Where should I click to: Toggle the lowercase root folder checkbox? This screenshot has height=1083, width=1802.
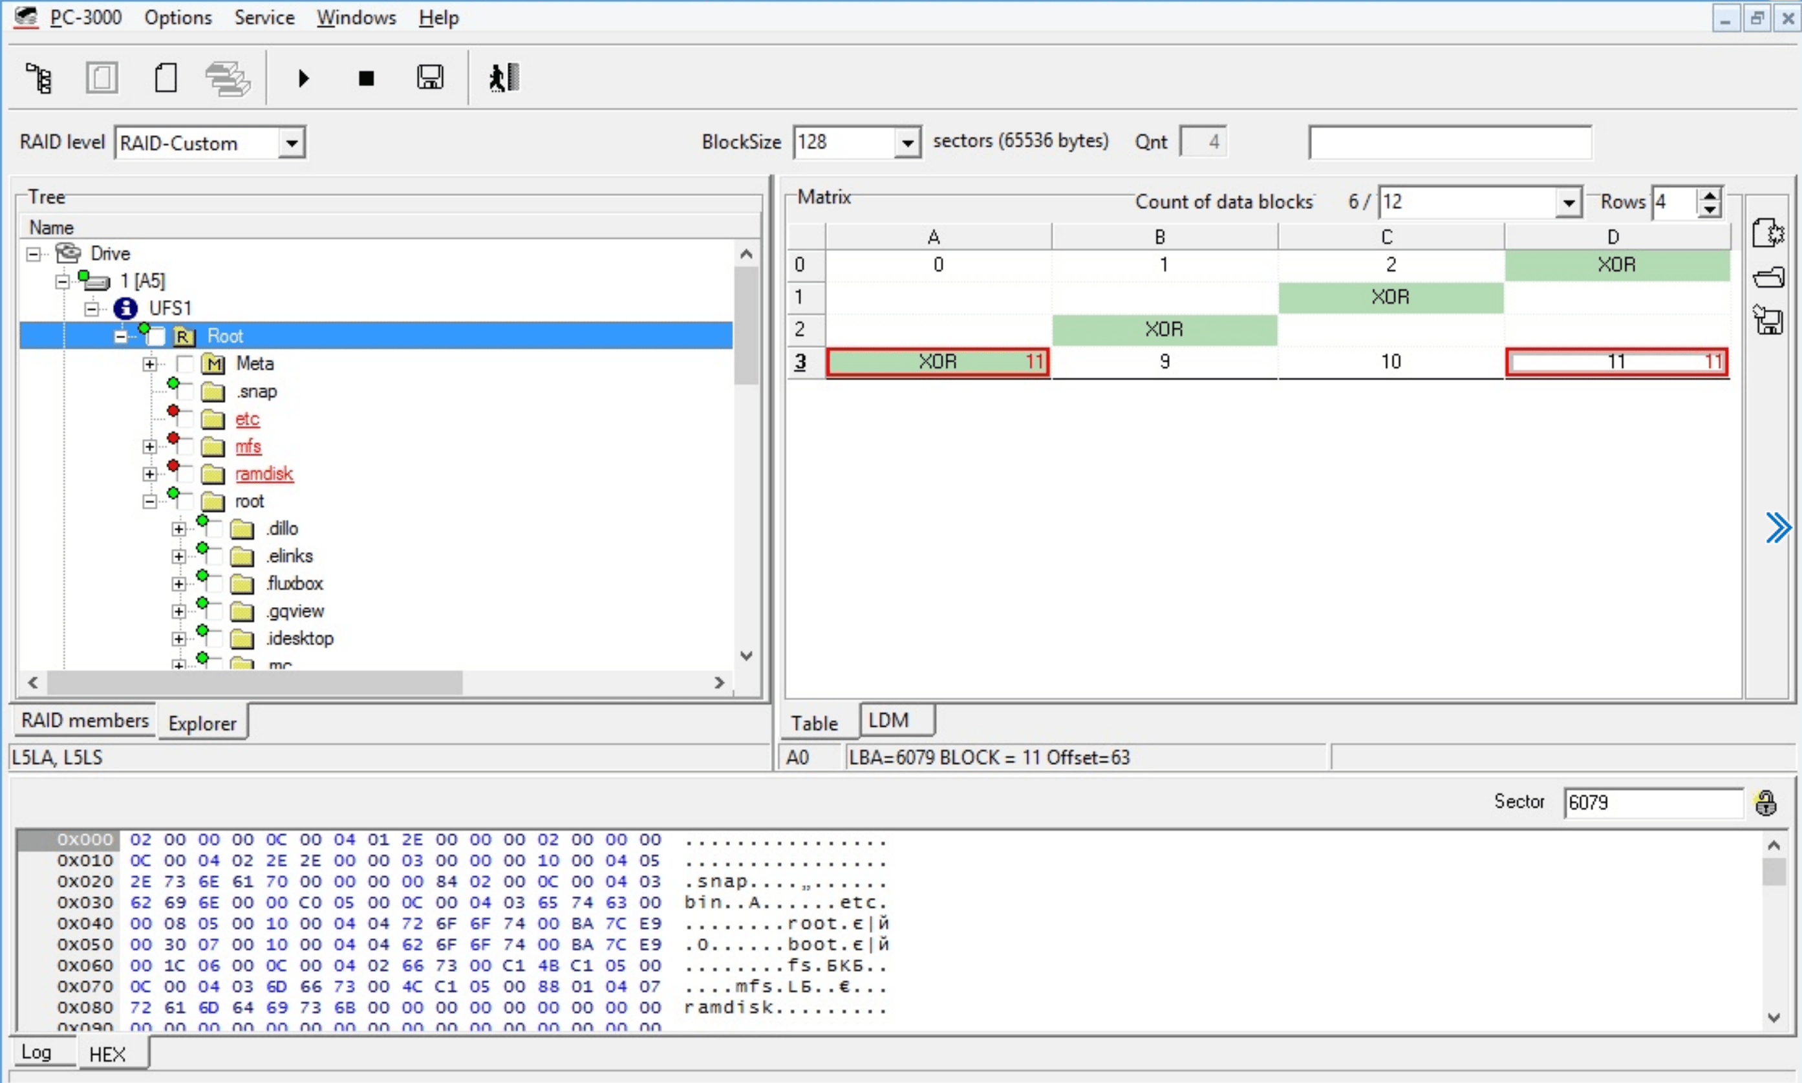(186, 501)
